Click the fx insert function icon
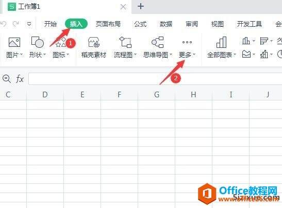 pos(20,79)
